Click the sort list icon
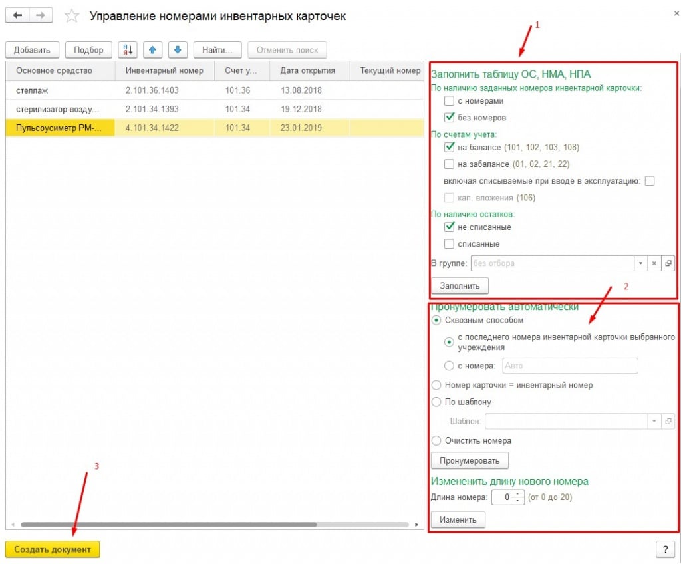681x564 pixels. point(128,50)
